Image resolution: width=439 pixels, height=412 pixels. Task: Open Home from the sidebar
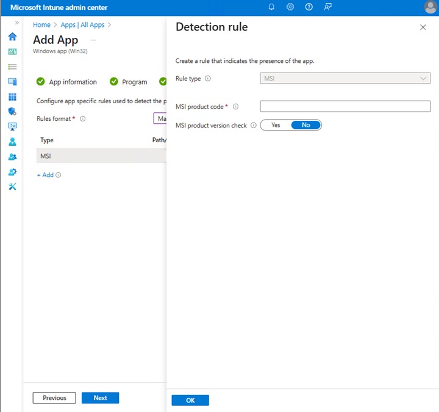tap(12, 37)
